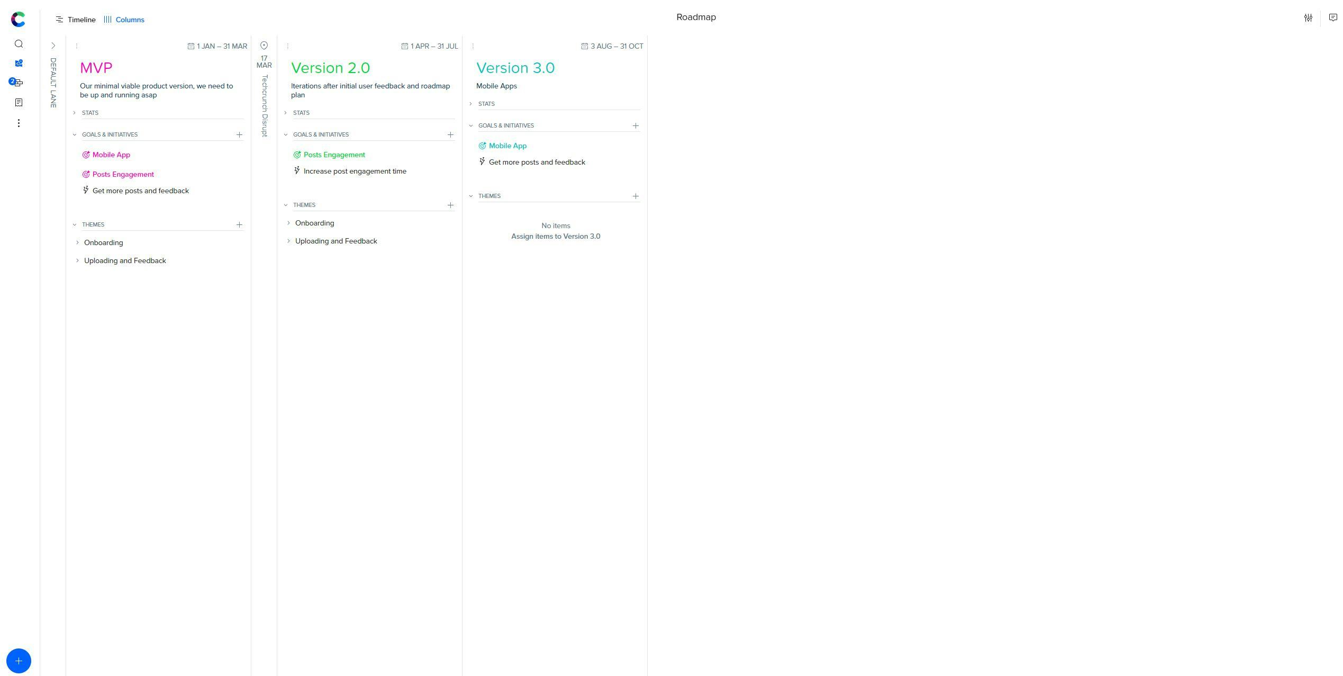Viewport: 1343px width, 676px height.
Task: Add a goal to Version 2.0
Action: 450,134
